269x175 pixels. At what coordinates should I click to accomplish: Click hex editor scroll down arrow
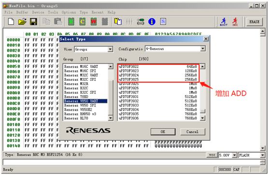(x=263, y=148)
